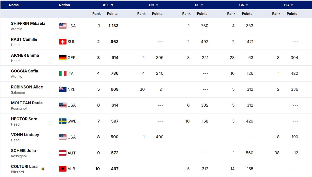This screenshot has width=312, height=177.
Task: Select the SCHEIB Julia results row
Action: coord(156,153)
